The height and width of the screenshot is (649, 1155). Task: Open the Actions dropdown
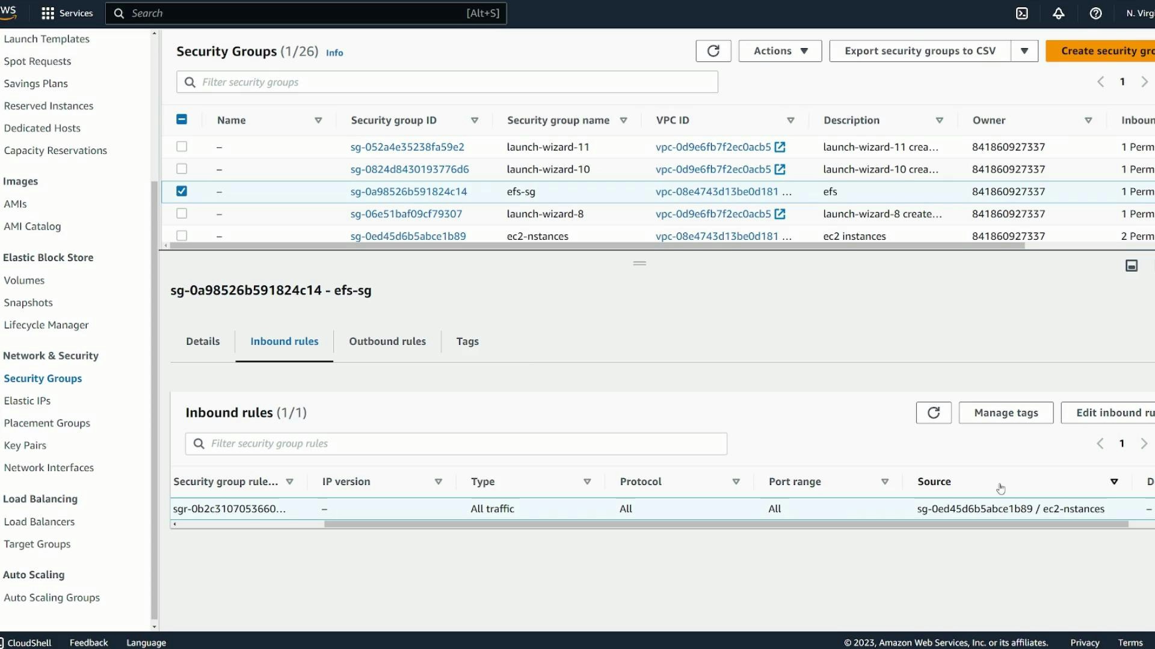tap(779, 50)
